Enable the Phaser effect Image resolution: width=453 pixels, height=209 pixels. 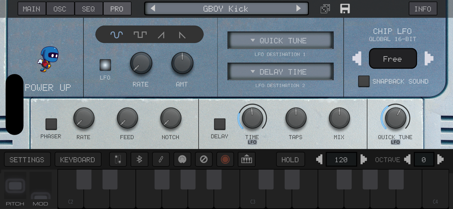(51, 124)
